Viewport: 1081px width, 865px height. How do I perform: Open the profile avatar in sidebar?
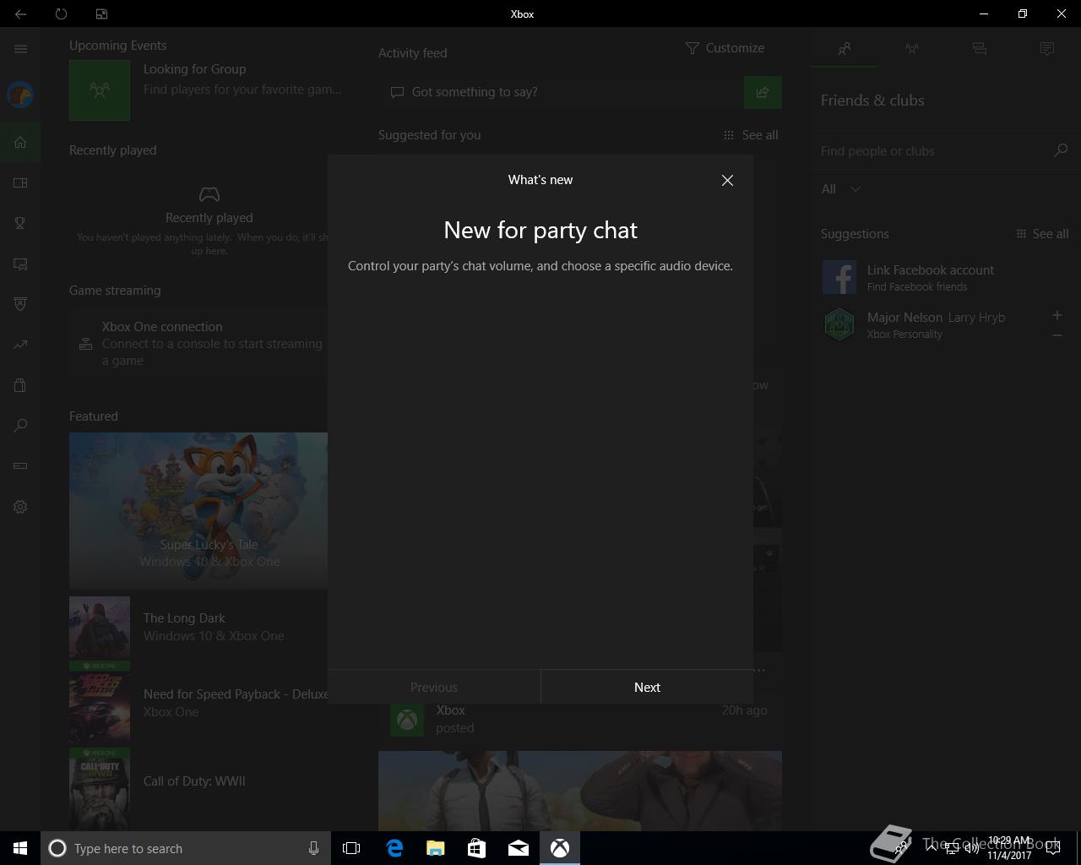[x=20, y=95]
